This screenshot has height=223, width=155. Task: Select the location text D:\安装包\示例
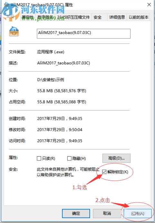click(x=50, y=80)
